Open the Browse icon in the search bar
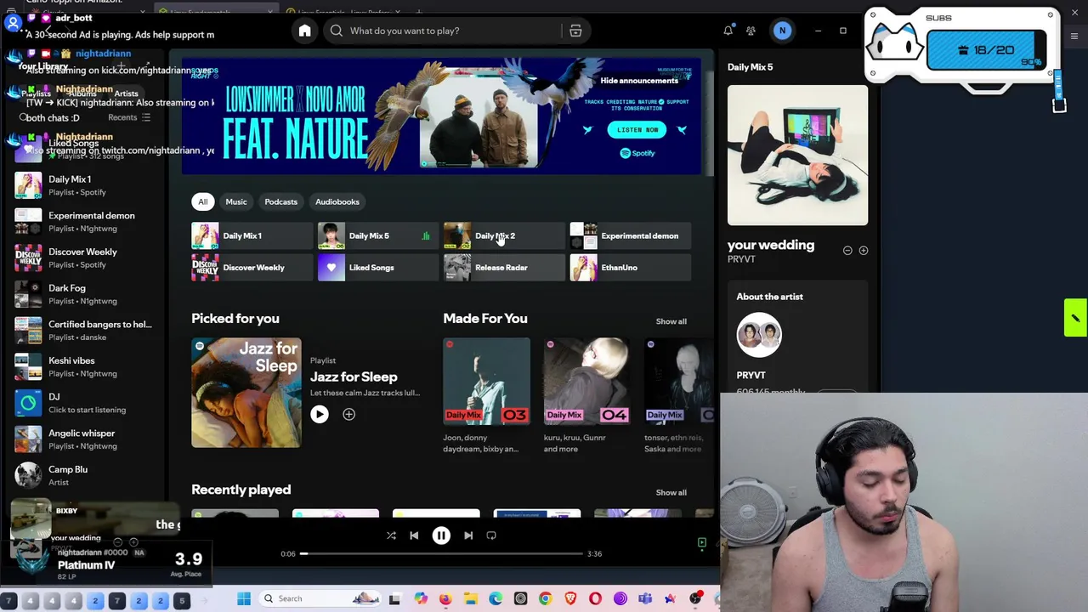1088x612 pixels. point(575,31)
